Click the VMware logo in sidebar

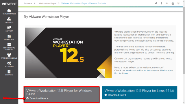(9, 4)
